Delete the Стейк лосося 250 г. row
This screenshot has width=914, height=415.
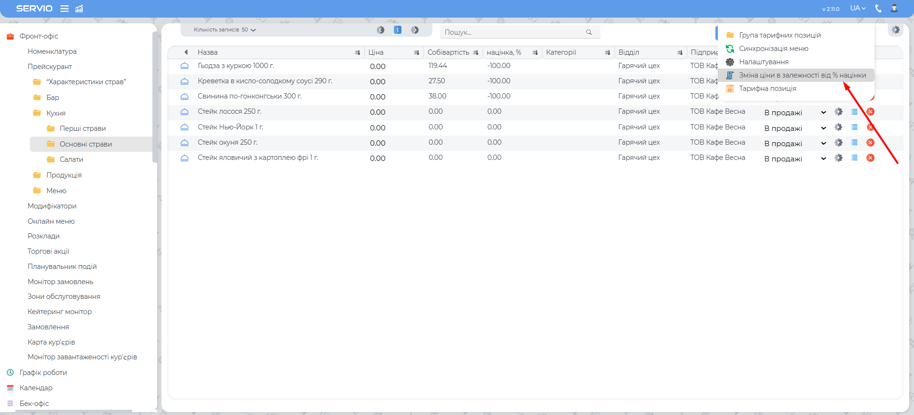[870, 112]
